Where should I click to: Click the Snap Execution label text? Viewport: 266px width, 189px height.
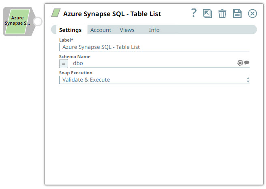click(x=76, y=73)
